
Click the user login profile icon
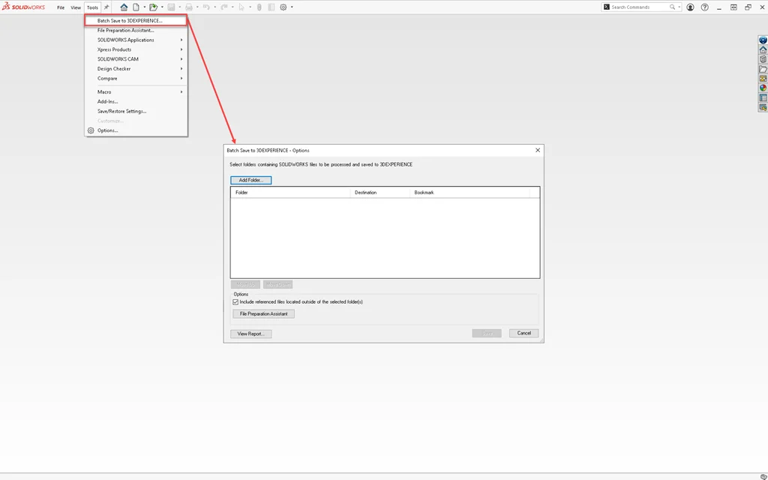point(691,7)
